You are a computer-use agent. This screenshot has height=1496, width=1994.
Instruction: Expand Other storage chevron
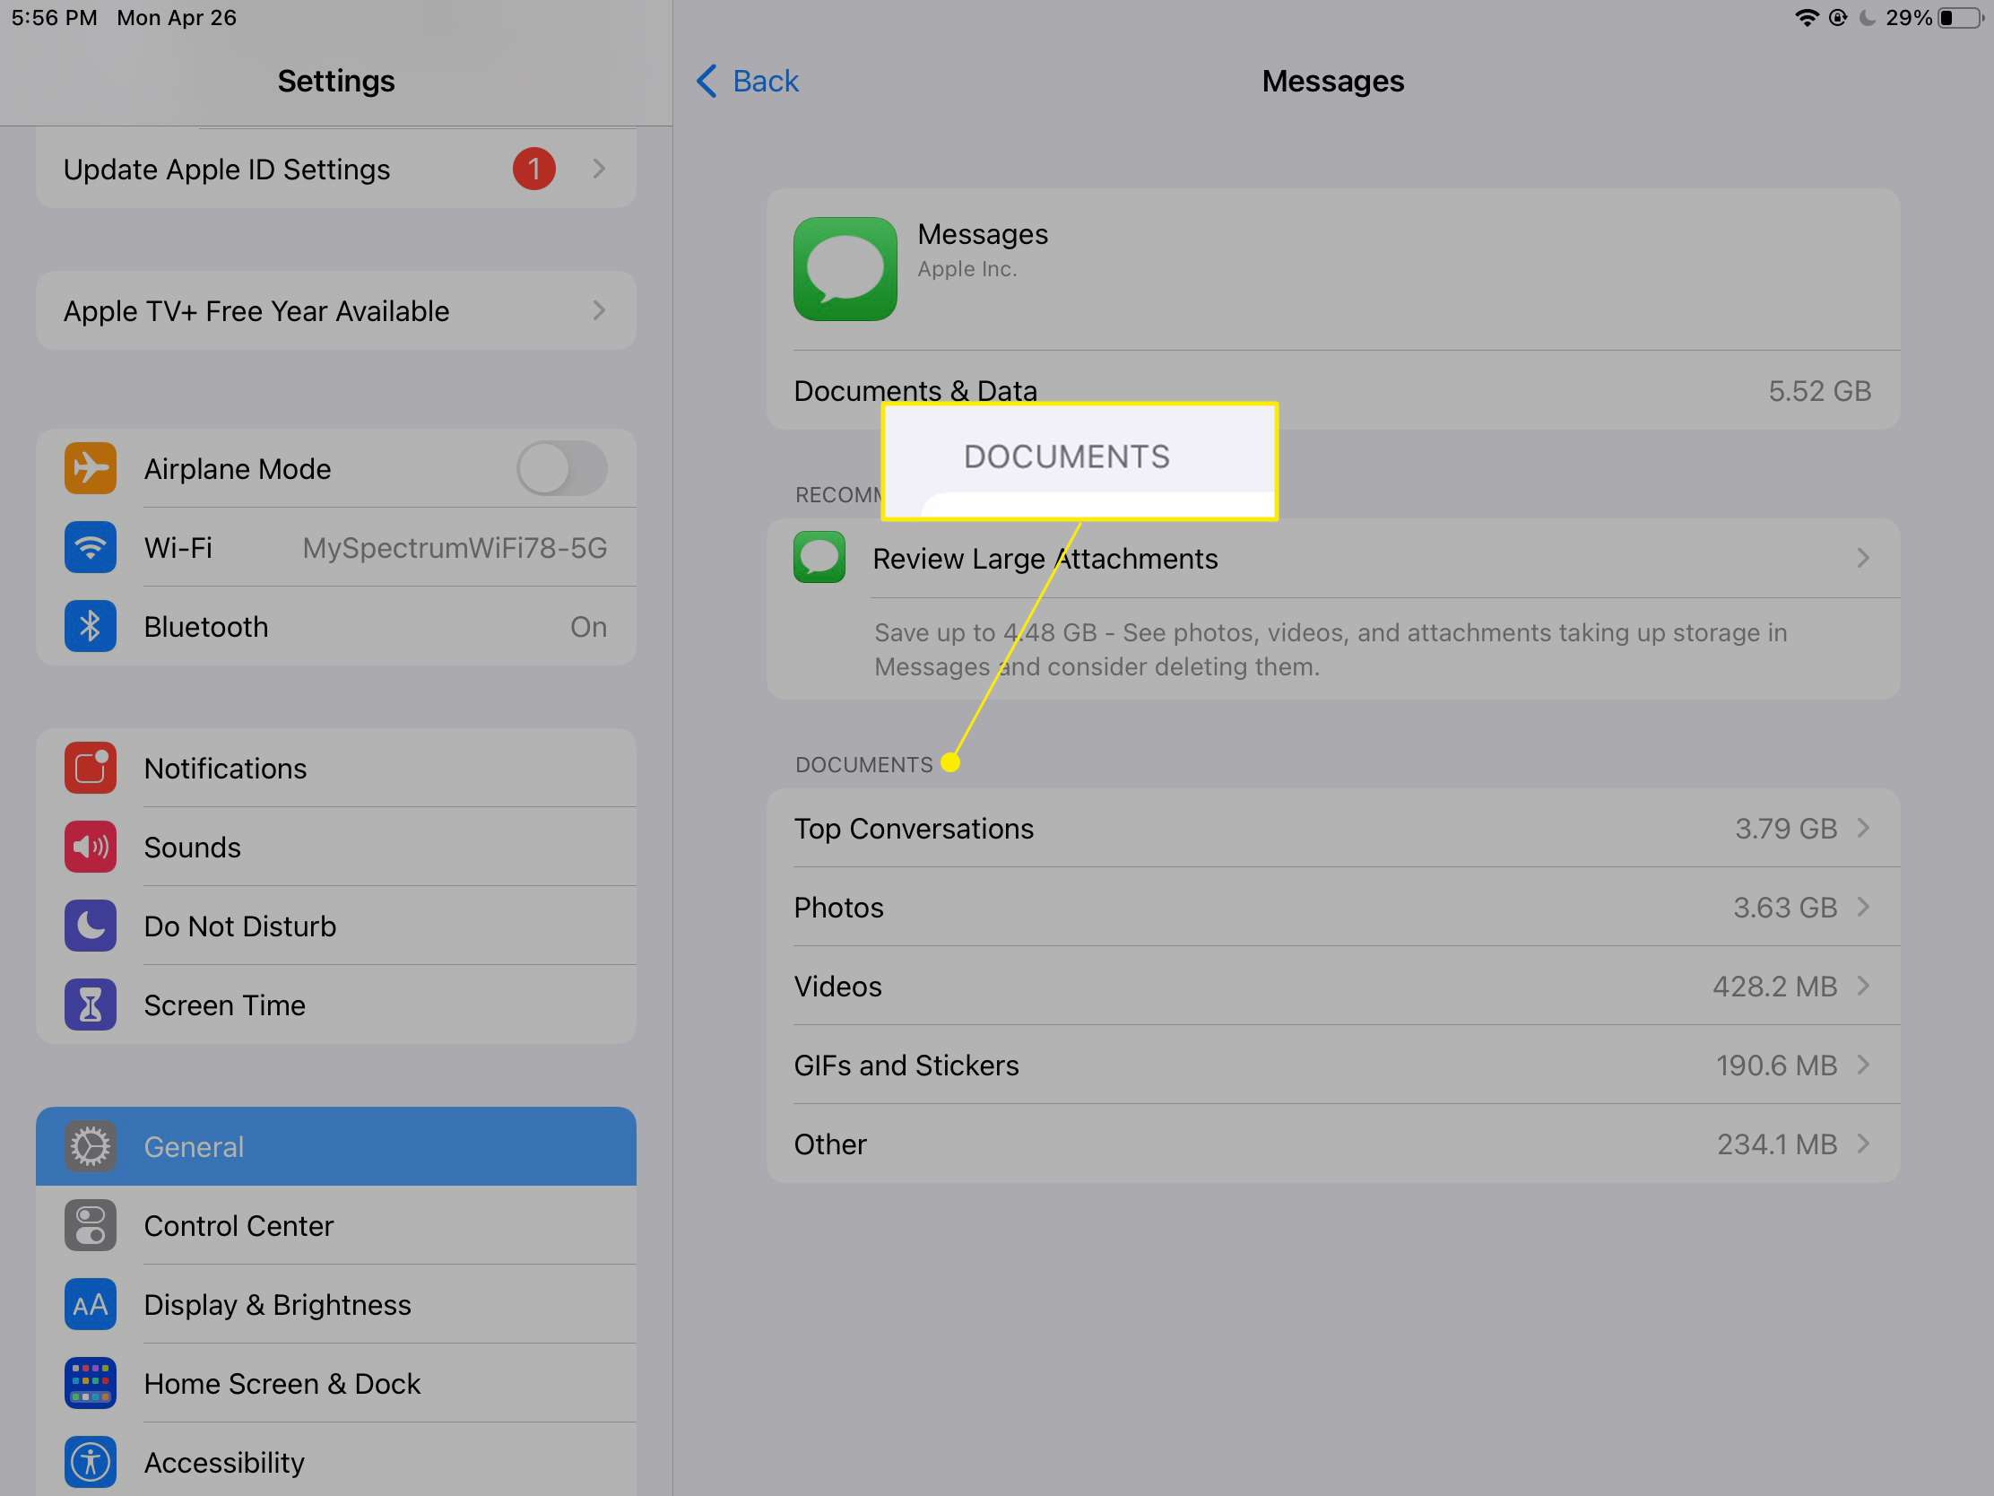click(1863, 1144)
